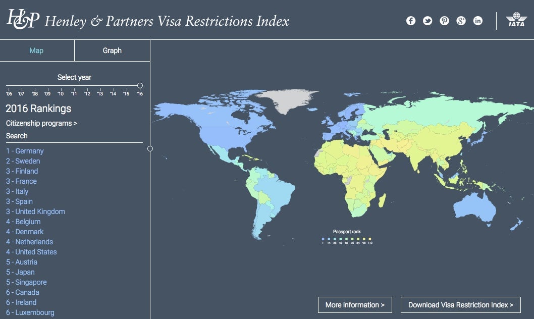Click the rank 1 legend swatch
The image size is (534, 319).
[323, 239]
